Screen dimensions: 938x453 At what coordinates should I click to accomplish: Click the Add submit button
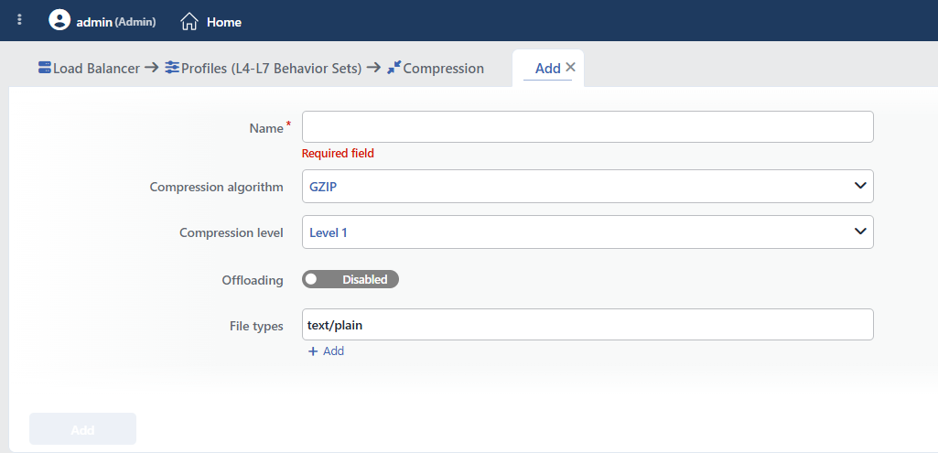pyautogui.click(x=82, y=429)
